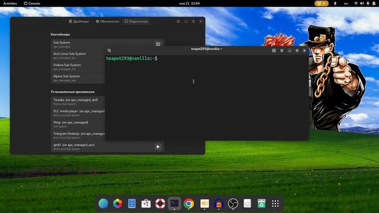Select the Htop (on apx_managed) entry
The image size is (379, 213).
[x=78, y=124]
